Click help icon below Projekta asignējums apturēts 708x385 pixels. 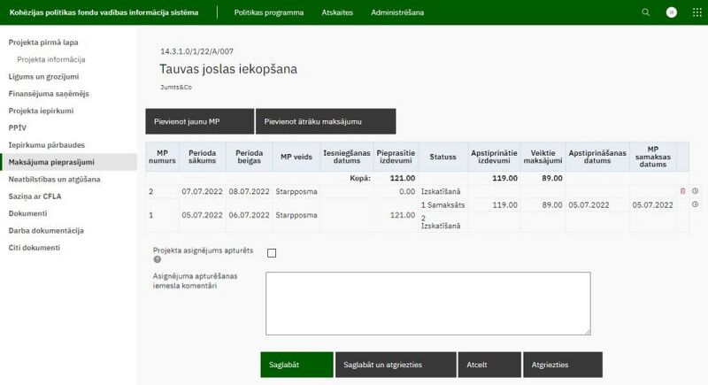pos(158,259)
